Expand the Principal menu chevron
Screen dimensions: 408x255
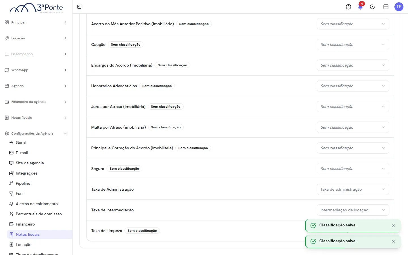[65, 22]
